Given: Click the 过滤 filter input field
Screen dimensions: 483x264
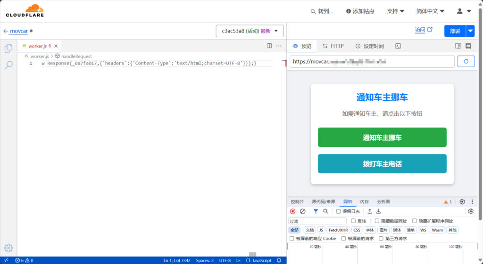Looking at the screenshot, I should coord(317,221).
